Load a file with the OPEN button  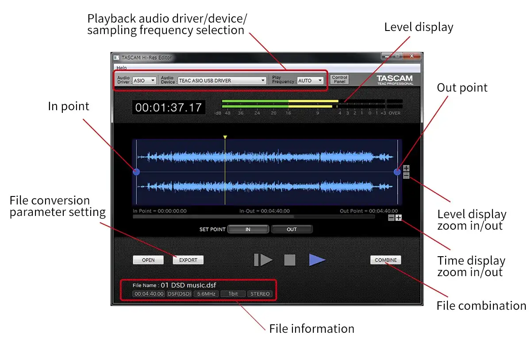(x=148, y=260)
